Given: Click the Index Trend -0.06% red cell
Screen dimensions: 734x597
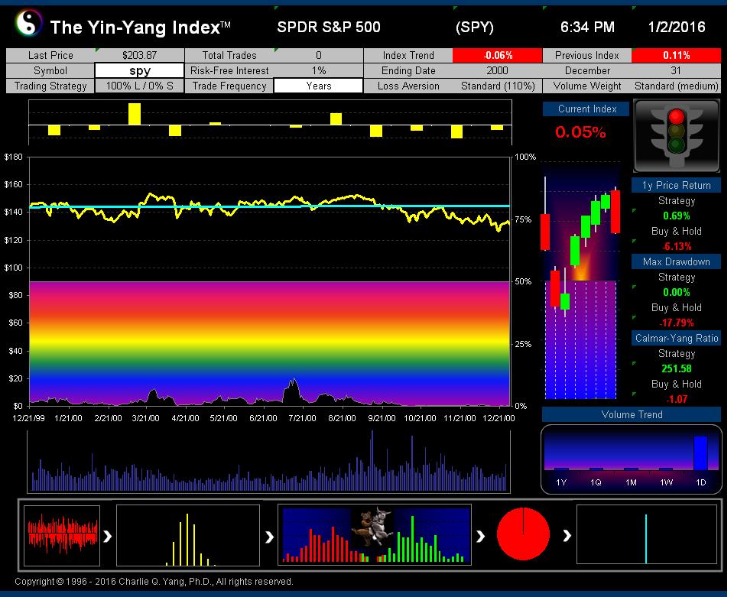Looking at the screenshot, I should pyautogui.click(x=498, y=55).
